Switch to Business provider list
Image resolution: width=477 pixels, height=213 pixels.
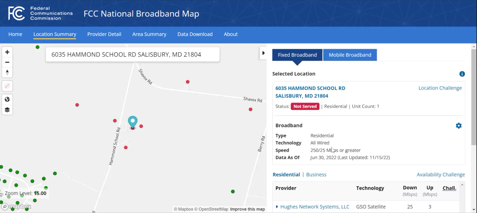[316, 175]
